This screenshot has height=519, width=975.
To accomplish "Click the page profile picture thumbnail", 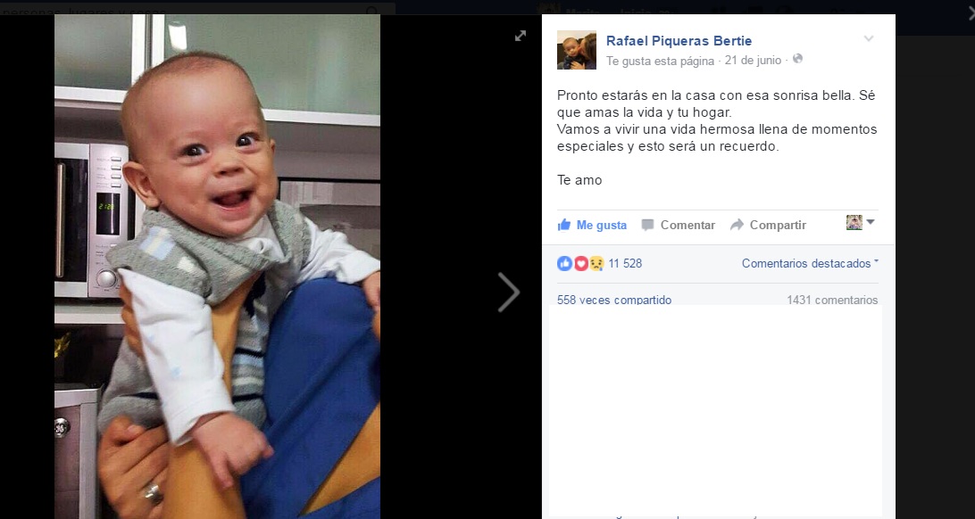I will tap(577, 50).
